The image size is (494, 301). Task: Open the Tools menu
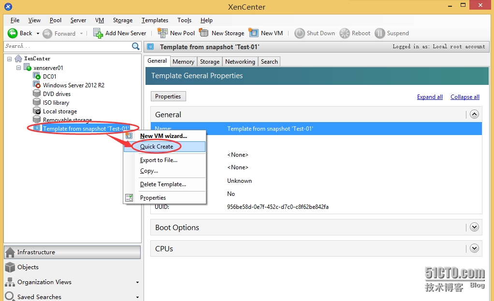pyautogui.click(x=184, y=20)
